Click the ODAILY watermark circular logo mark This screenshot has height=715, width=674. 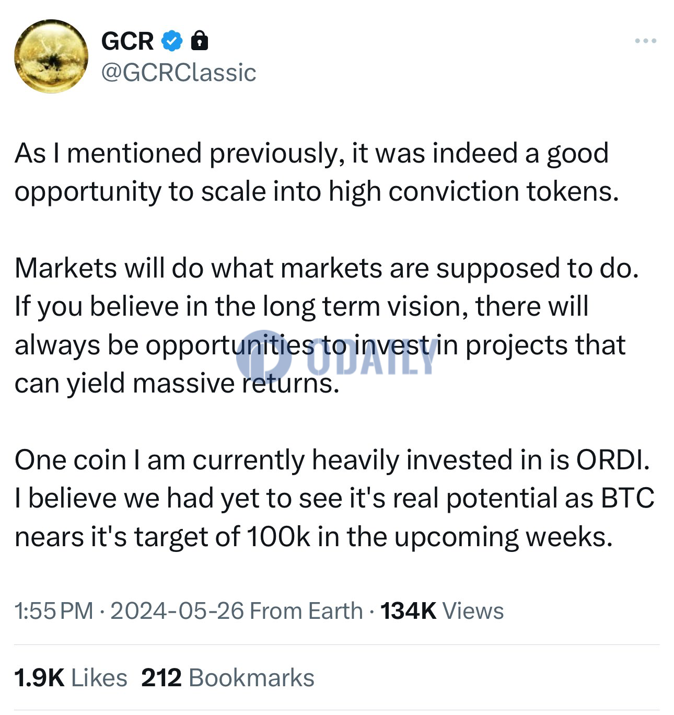point(263,354)
